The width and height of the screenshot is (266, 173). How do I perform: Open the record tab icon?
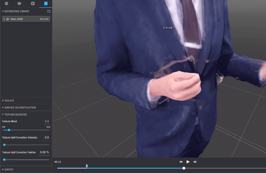tap(32, 4)
